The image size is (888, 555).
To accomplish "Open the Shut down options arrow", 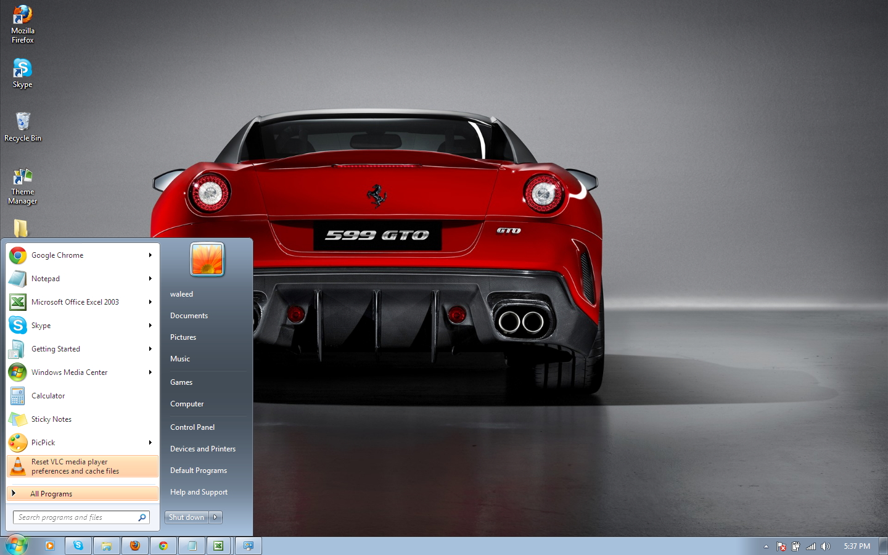I will 215,517.
